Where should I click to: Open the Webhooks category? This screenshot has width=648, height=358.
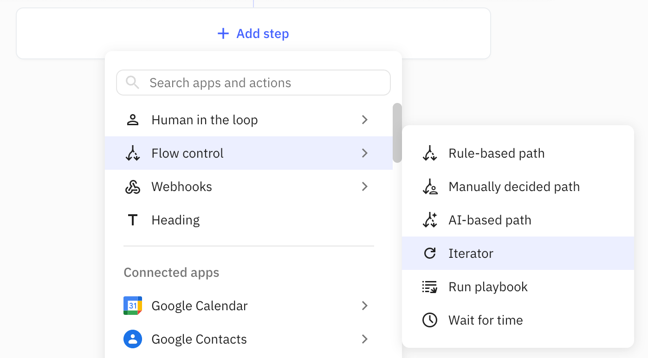pos(249,186)
